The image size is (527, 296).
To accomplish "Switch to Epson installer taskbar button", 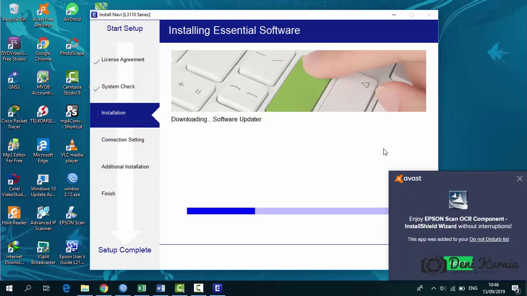I will pos(217,288).
